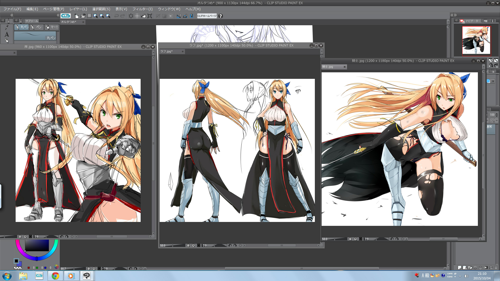
Task: Switch to the ナビゲーター tab
Action: 470,21
